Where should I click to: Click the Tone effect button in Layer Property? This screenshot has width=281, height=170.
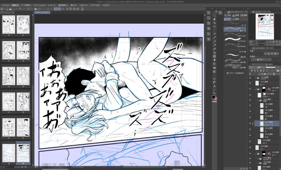pos(269,54)
